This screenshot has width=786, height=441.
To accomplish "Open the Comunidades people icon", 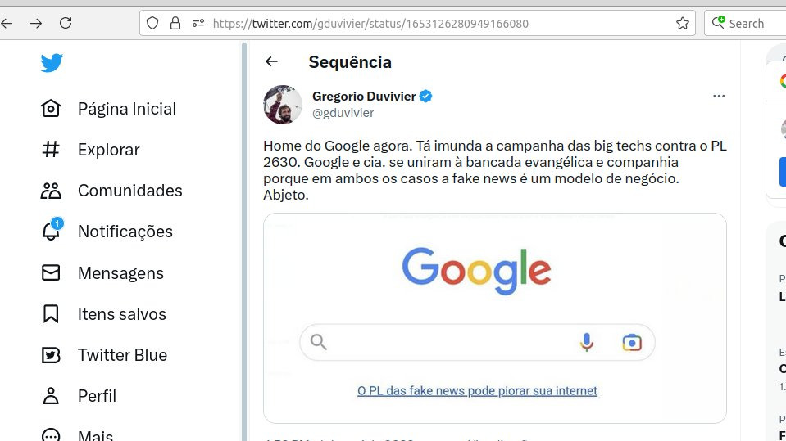I will (x=51, y=191).
